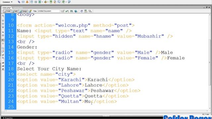Click the Templates insert icon
Screen dimensions: 212x119
coord(64,2)
